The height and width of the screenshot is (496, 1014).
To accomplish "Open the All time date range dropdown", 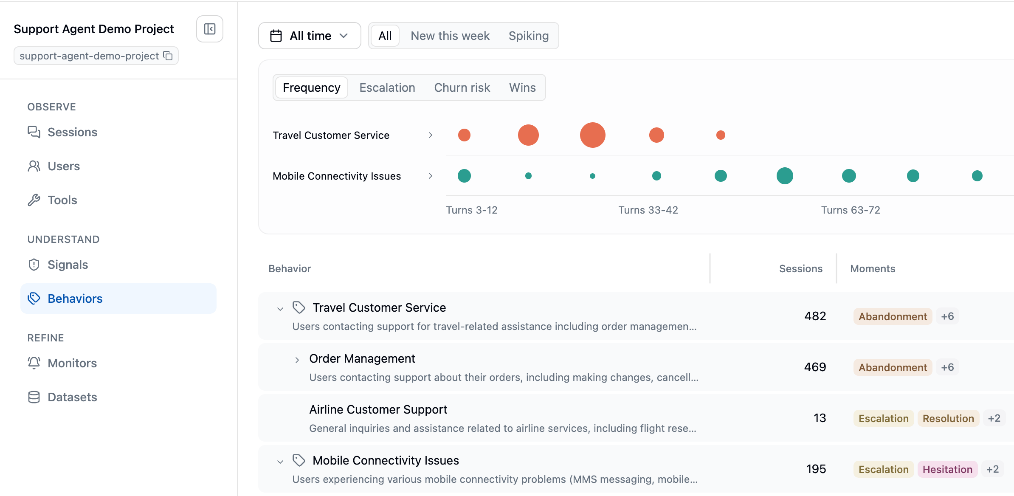I will 310,36.
